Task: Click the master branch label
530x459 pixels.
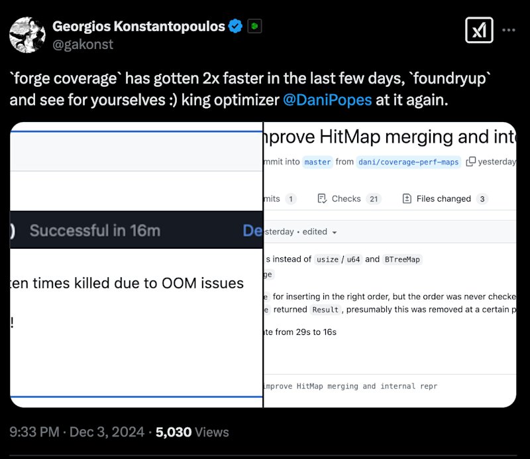Action: [317, 162]
